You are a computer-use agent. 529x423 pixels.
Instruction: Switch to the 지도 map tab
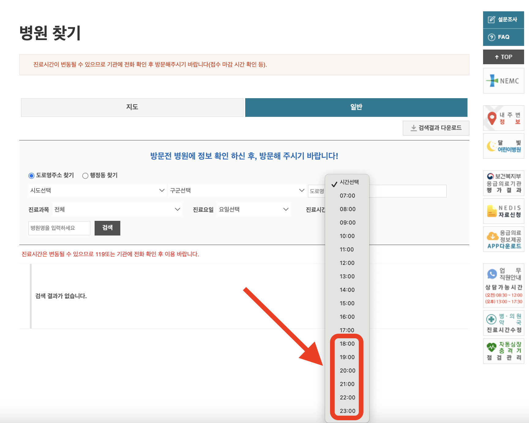[x=132, y=107]
